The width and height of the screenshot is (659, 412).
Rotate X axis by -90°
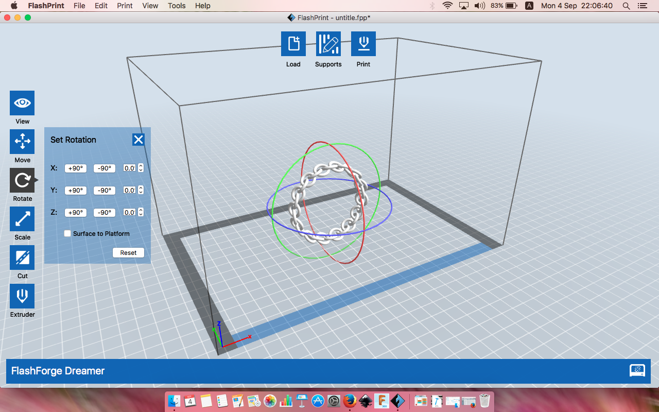point(105,168)
